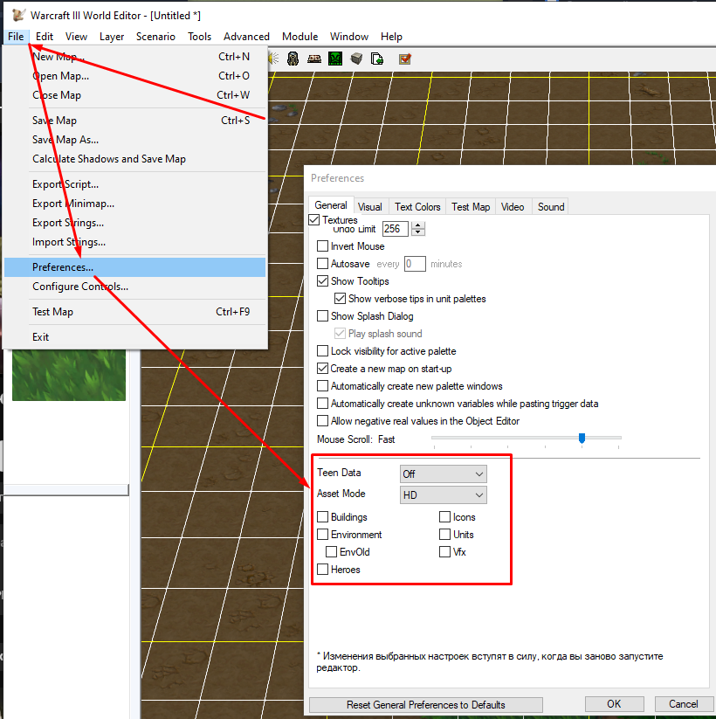716x719 pixels.
Task: Click the Mouse Scroll speed slider handle
Action: [582, 439]
